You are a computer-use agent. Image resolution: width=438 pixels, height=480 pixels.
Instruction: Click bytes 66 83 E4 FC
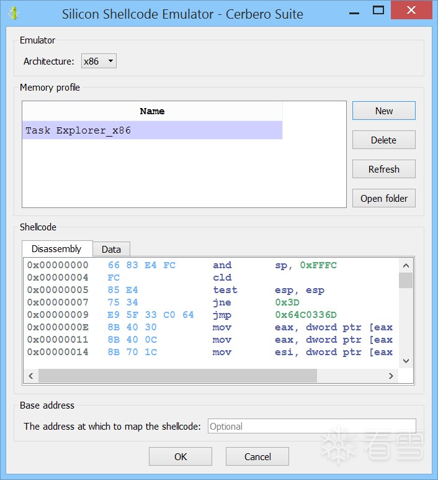coord(141,265)
